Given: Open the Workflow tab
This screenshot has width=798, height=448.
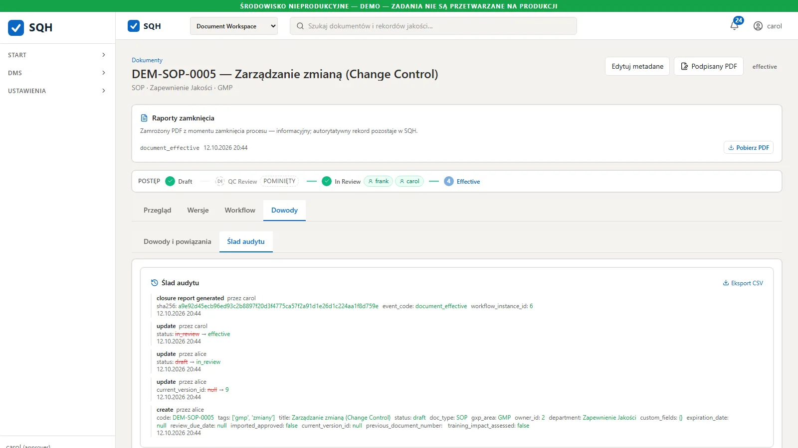Looking at the screenshot, I should (x=240, y=210).
